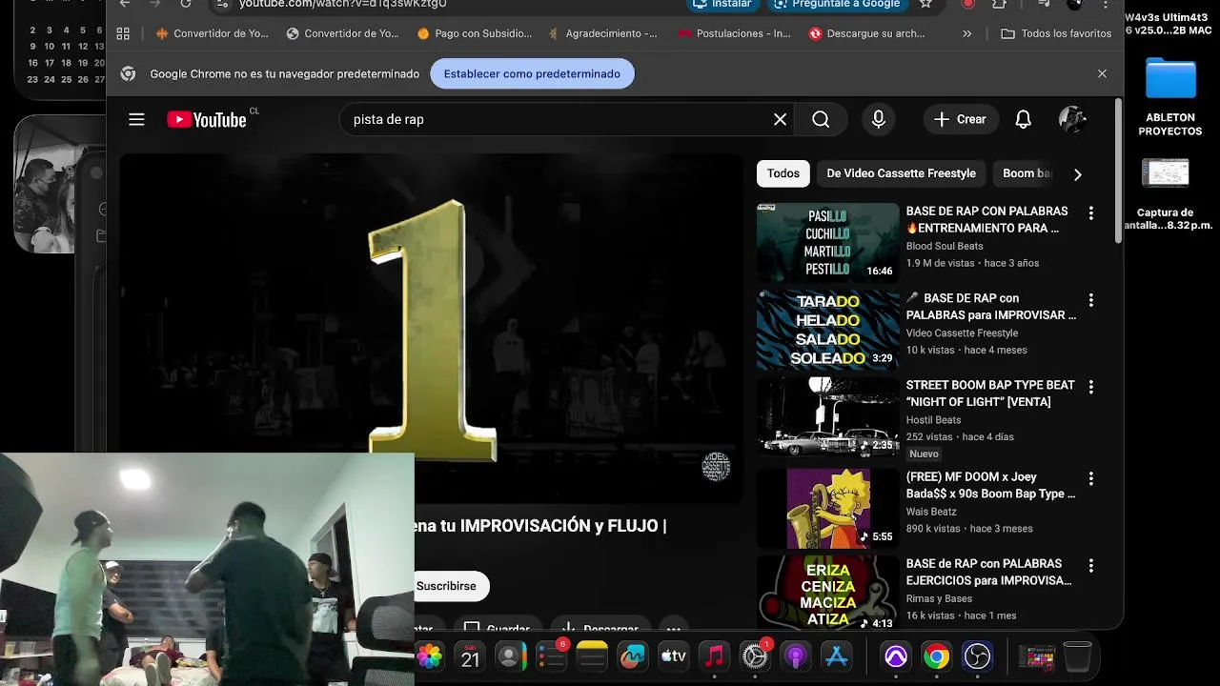Play the ERIZA CENIZA thumbnail video
This screenshot has height=686, width=1220.
(x=827, y=591)
